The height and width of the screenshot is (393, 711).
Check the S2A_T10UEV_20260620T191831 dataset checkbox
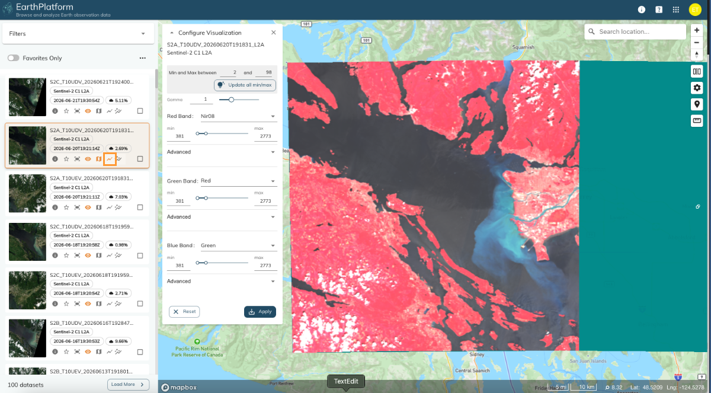(x=140, y=207)
